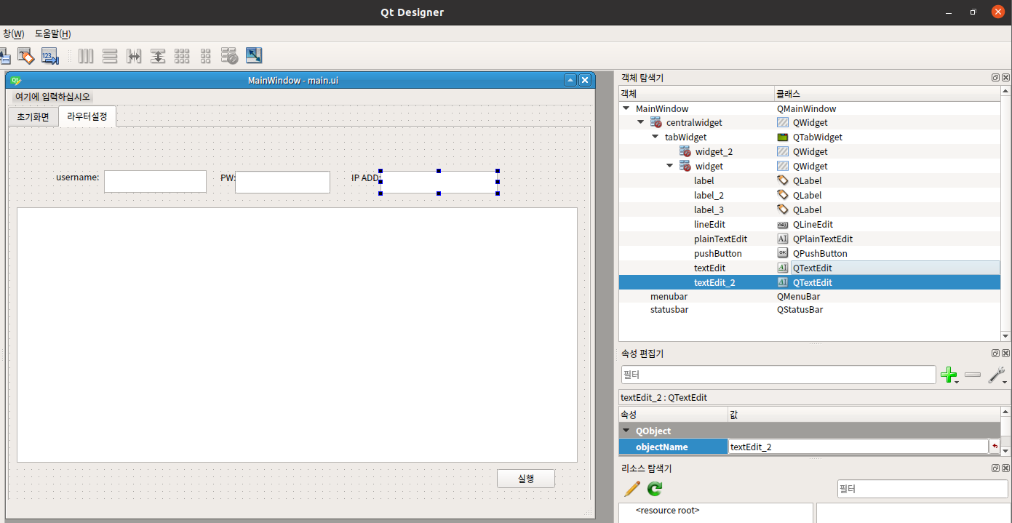Apply Lay Out Vertically in Splitter icon
Screen dimensions: 1012x523
click(158, 56)
